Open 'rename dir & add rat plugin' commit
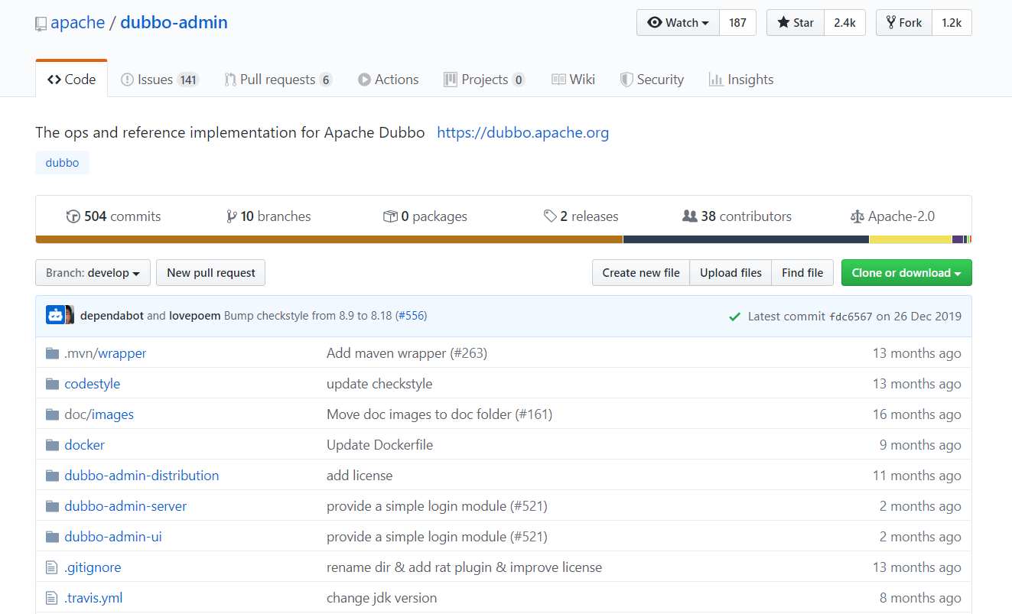The height and width of the screenshot is (614, 1012). coord(464,567)
